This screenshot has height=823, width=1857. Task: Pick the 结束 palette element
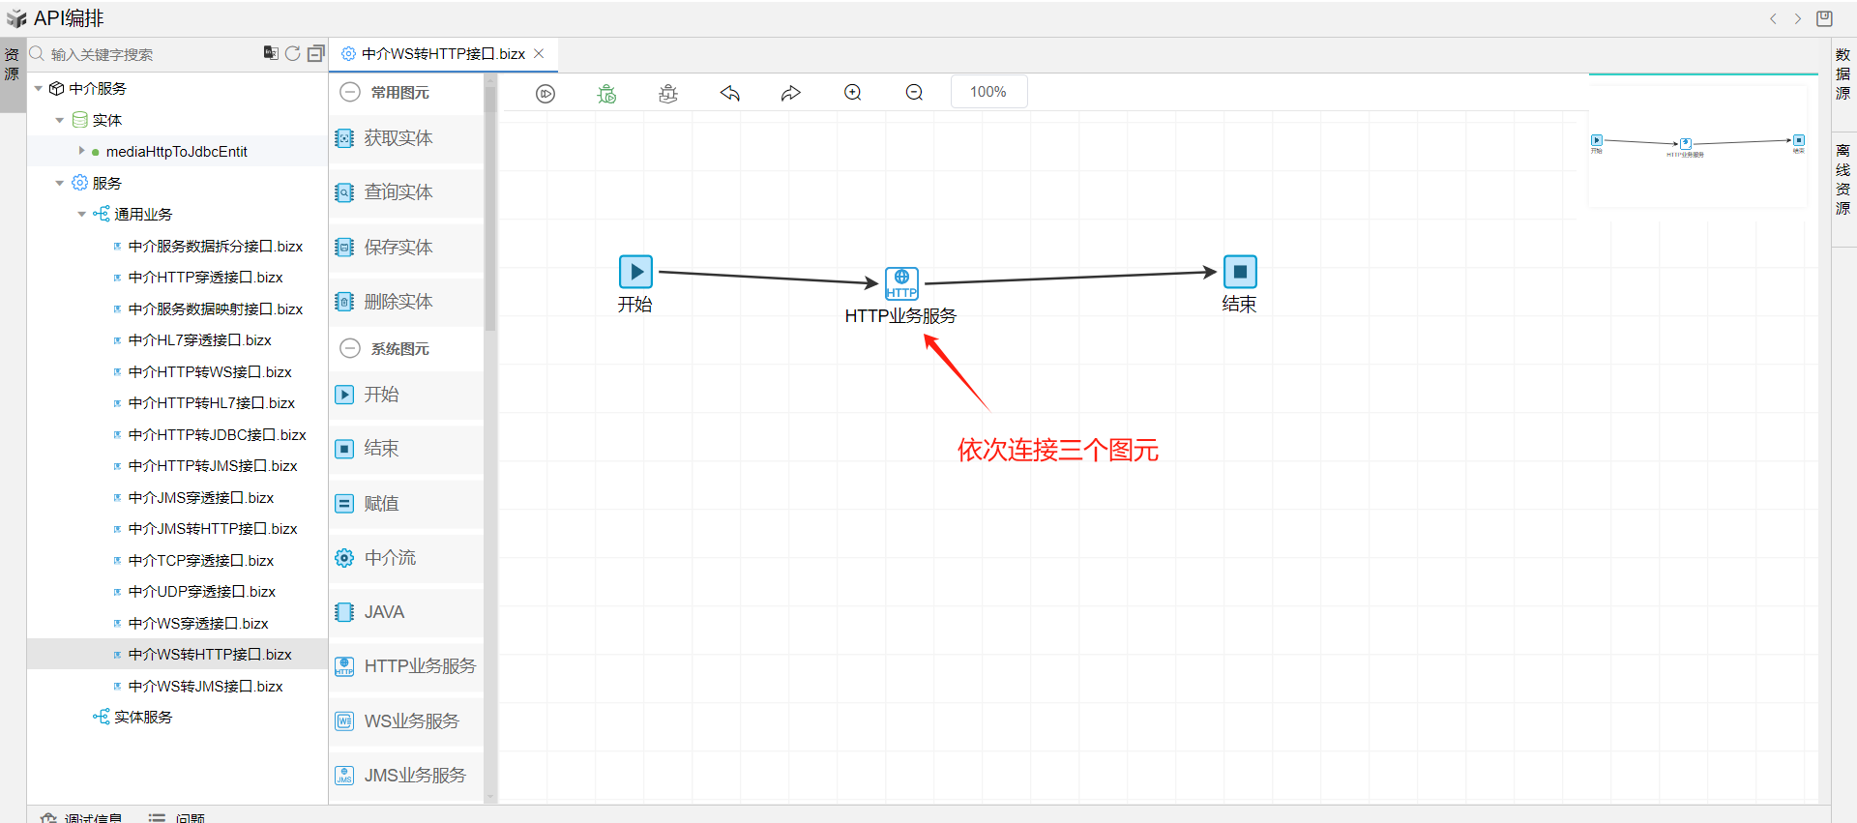pos(406,449)
